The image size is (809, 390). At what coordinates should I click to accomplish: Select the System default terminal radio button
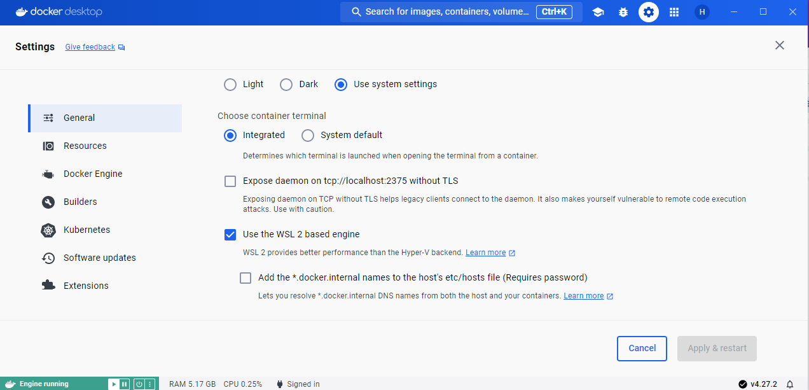308,135
